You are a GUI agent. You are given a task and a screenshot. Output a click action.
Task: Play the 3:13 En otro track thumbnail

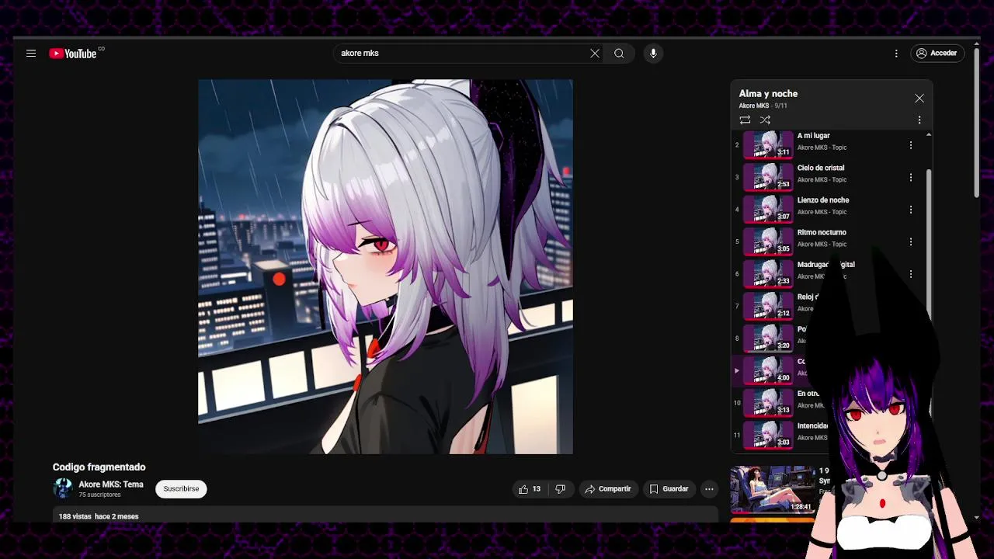[768, 403]
